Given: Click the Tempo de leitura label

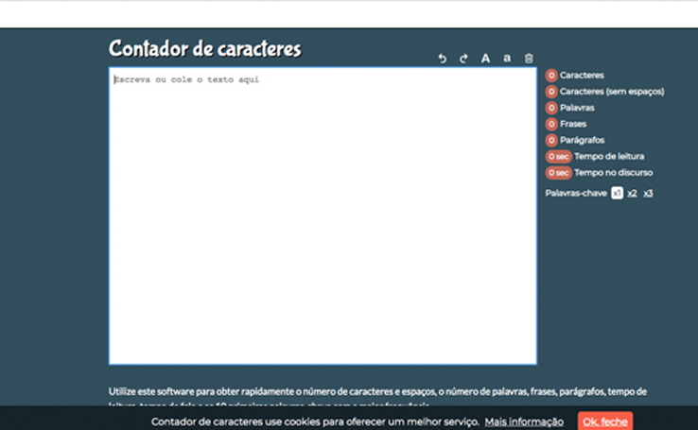Looking at the screenshot, I should pos(609,156).
